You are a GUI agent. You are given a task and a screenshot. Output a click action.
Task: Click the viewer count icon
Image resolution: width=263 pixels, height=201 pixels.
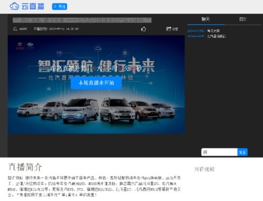click(15, 29)
